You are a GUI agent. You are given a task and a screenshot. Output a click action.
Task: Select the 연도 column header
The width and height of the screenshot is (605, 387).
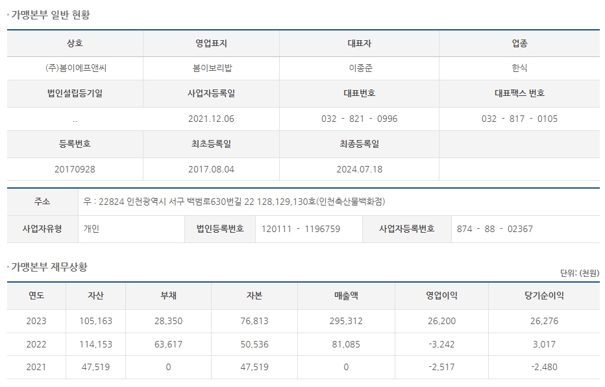36,296
